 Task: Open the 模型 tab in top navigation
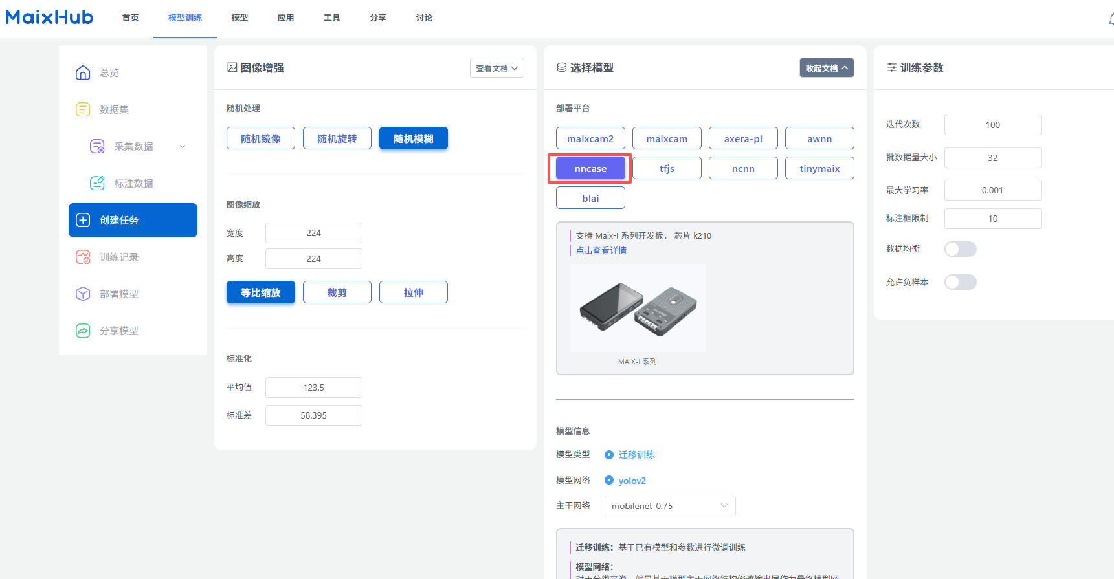pyautogui.click(x=240, y=18)
